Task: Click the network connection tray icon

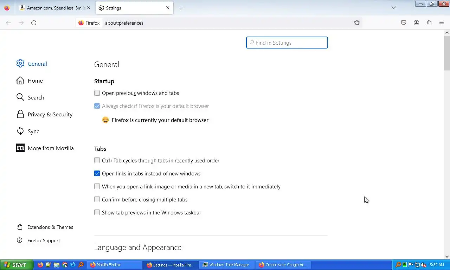Action: click(417, 265)
